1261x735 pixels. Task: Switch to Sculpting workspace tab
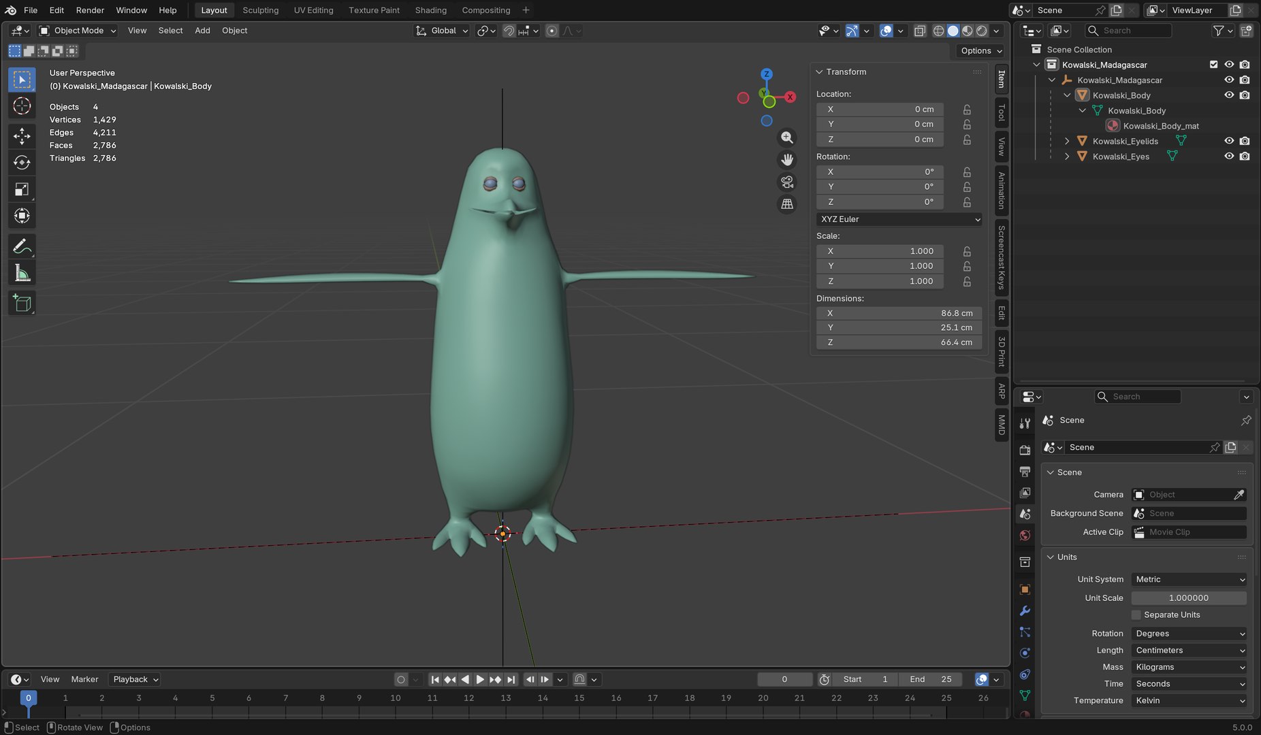click(x=261, y=10)
